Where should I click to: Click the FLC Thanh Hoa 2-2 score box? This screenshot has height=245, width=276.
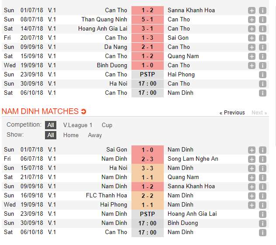pos(147,195)
